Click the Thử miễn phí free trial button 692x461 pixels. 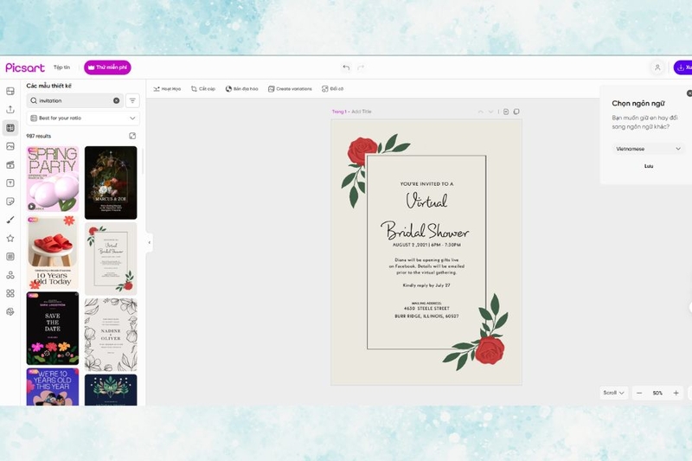pyautogui.click(x=107, y=67)
